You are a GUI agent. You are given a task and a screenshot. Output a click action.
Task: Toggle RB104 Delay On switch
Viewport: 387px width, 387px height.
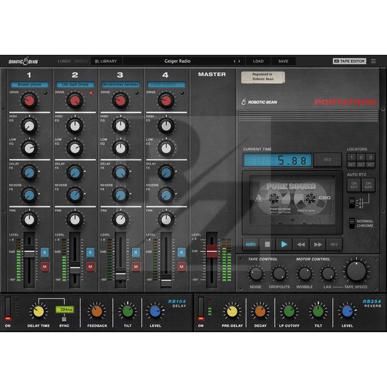8,308
